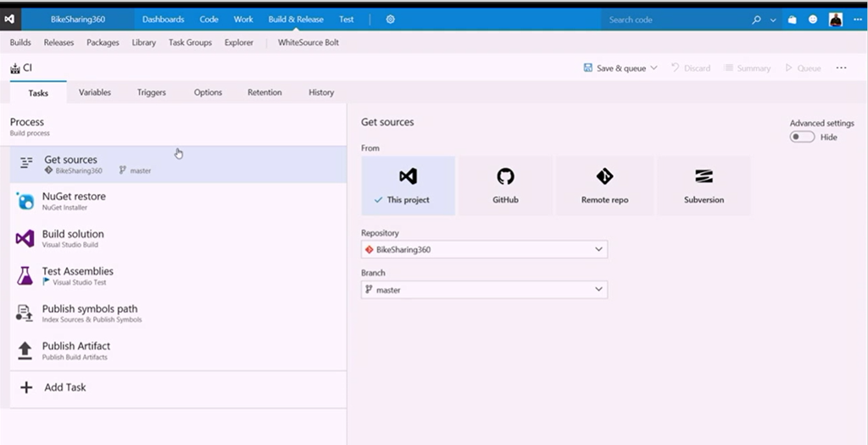Image resolution: width=868 pixels, height=445 pixels.
Task: Click the Visual Studio logo in top-left corner
Action: [10, 19]
